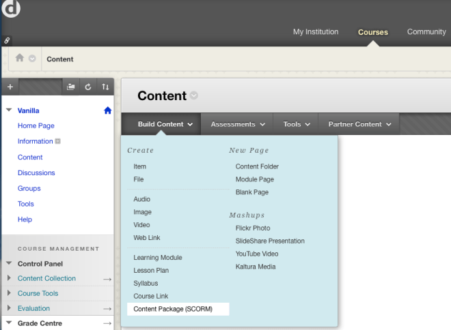Choose SlideShare Presentation mashup
Viewport: 451px width, 330px height.
point(270,241)
